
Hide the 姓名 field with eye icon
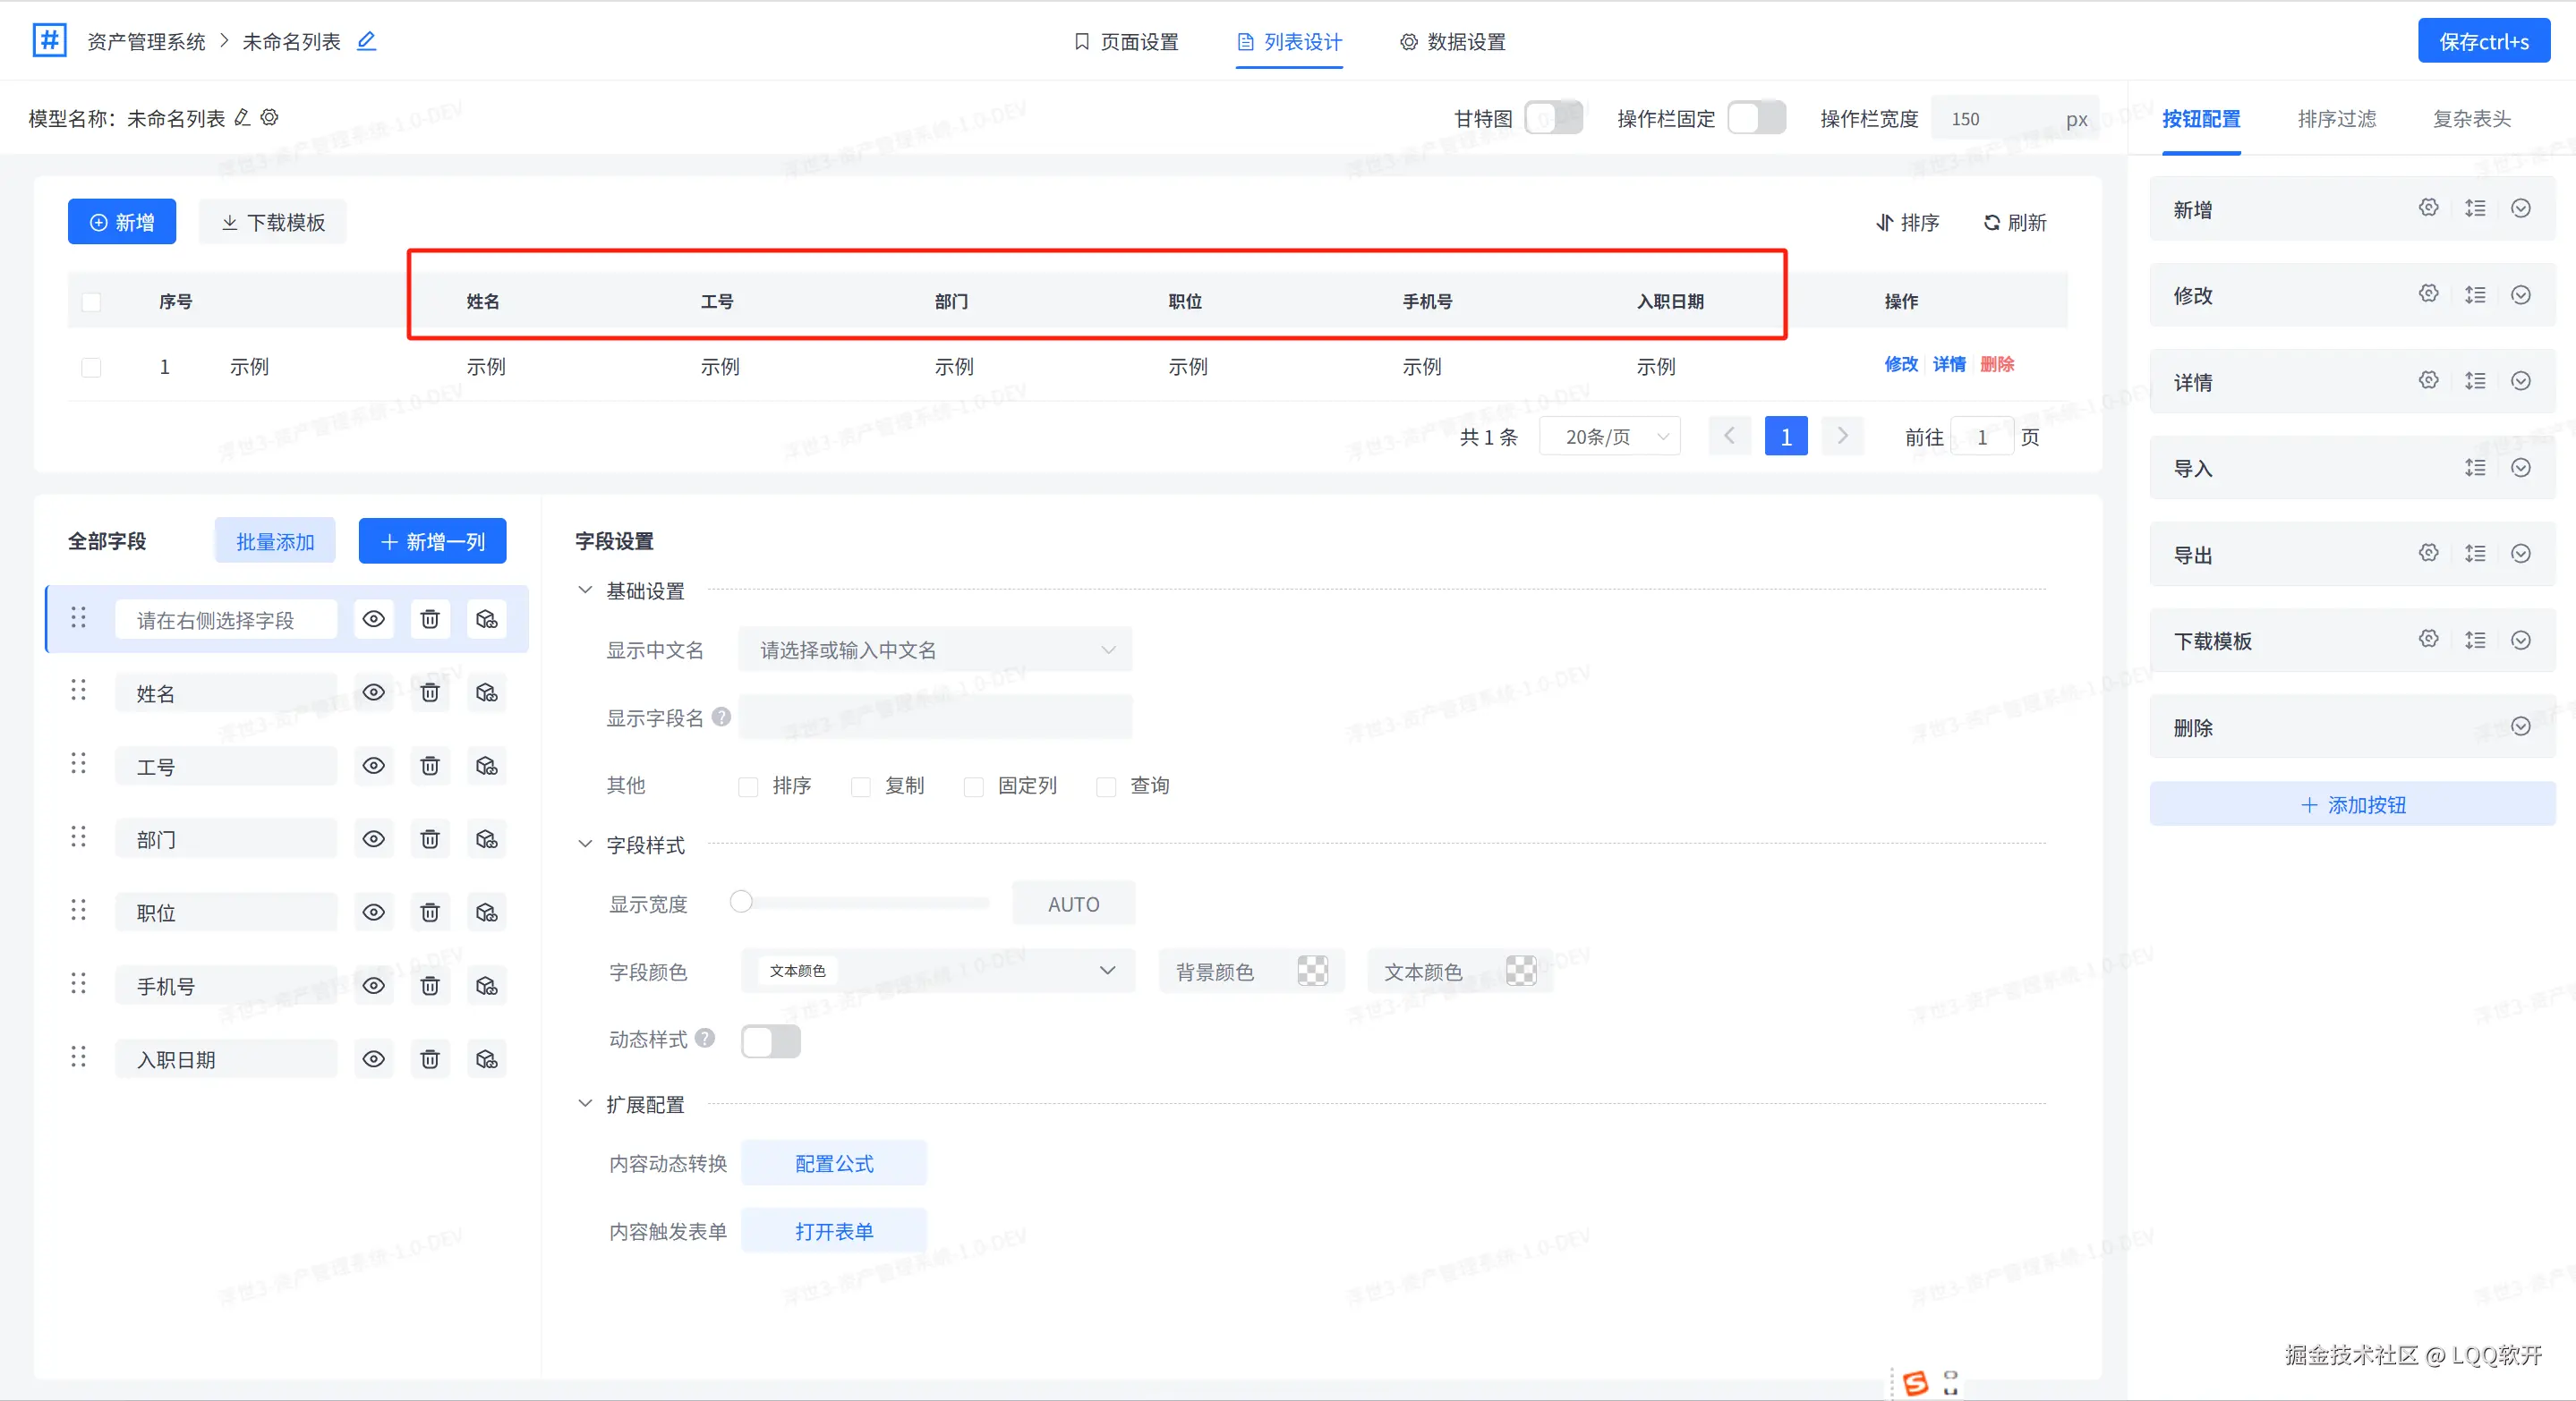(x=373, y=692)
